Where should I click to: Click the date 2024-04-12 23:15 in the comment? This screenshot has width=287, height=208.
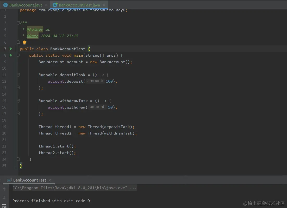point(59,36)
